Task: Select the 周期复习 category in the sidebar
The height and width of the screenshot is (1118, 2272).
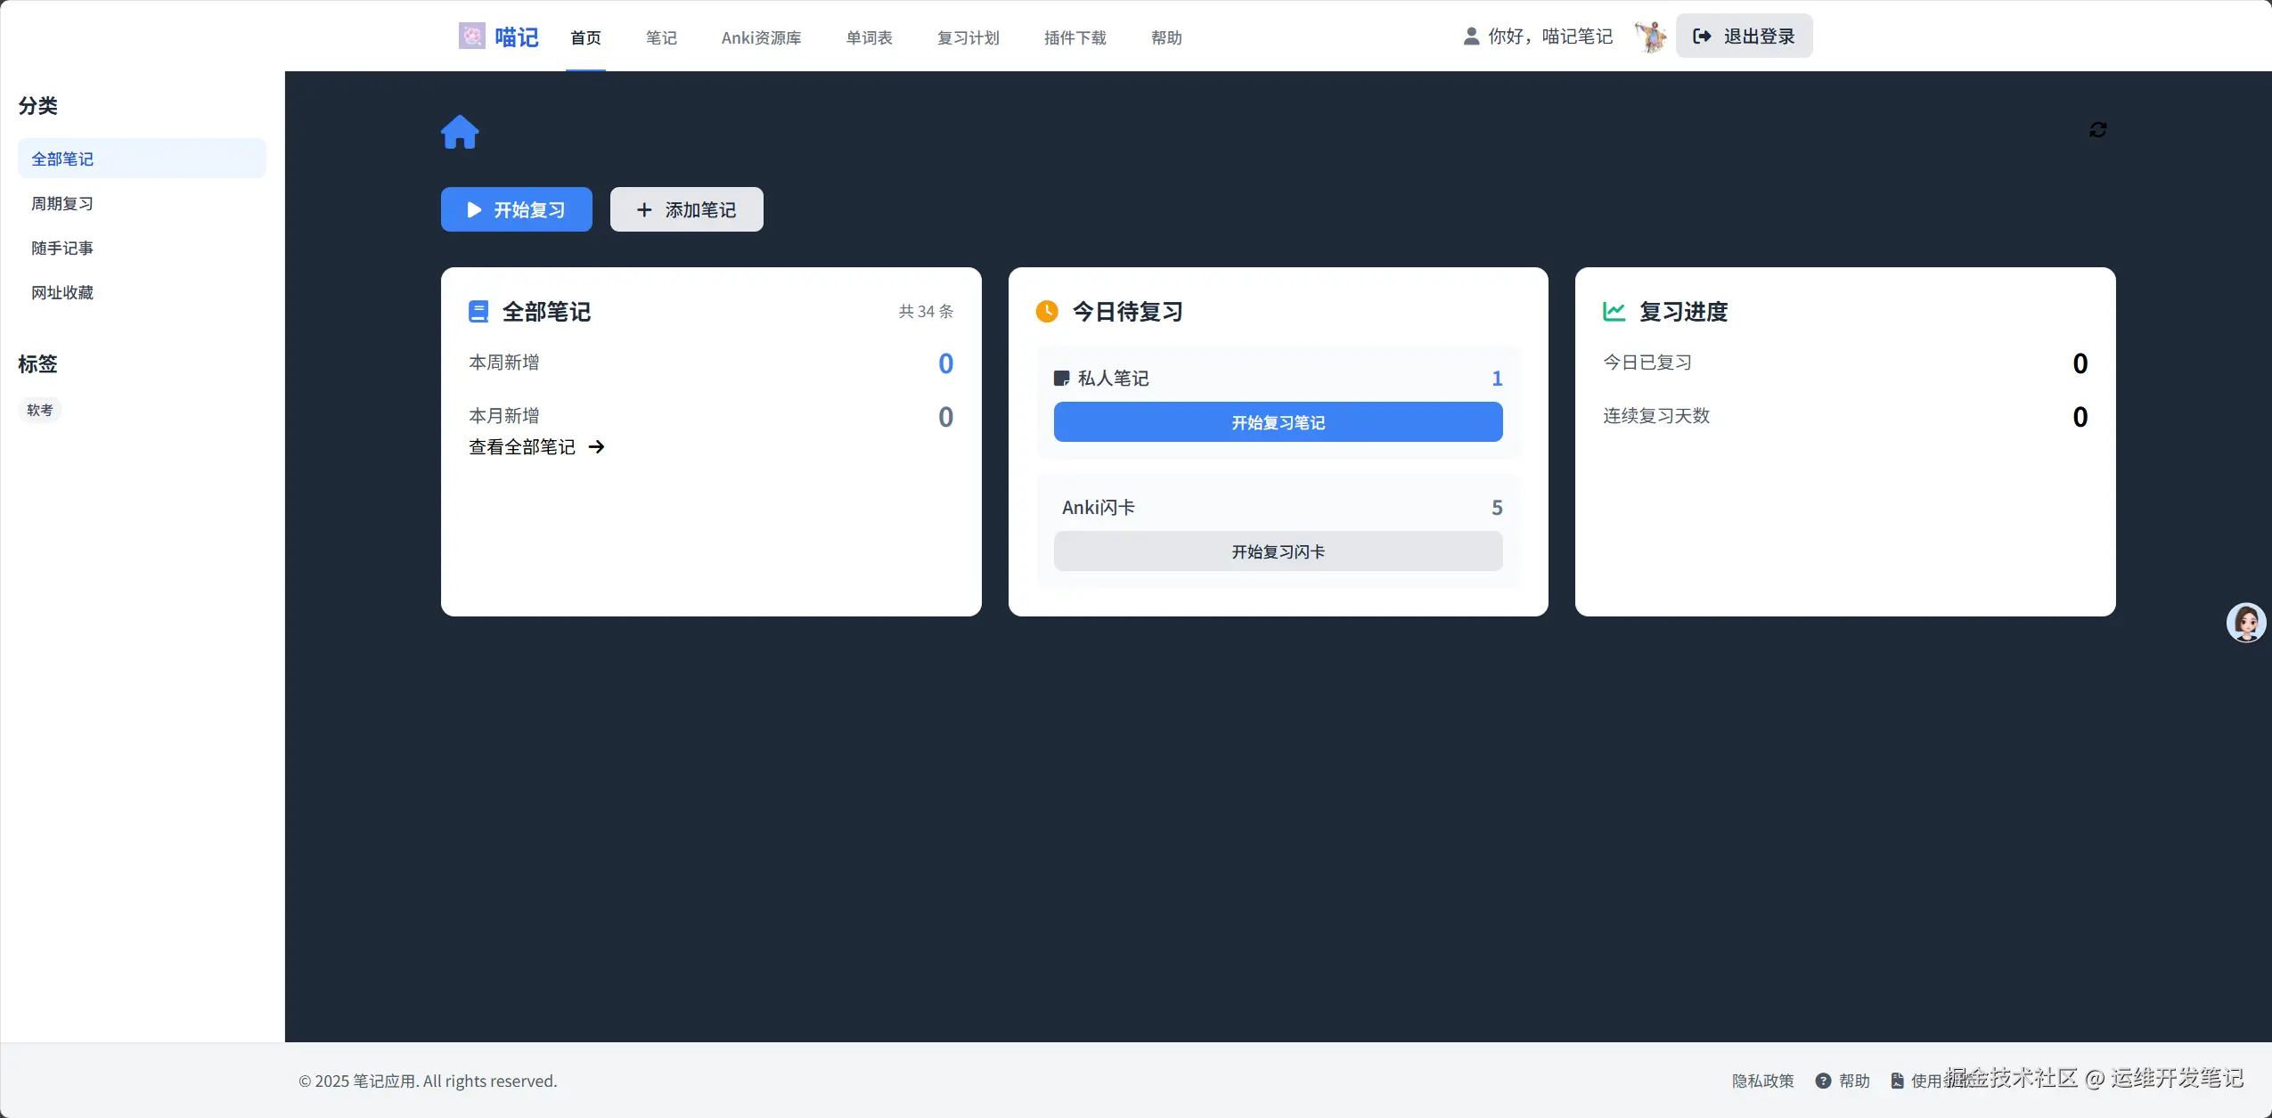Action: pos(62,203)
